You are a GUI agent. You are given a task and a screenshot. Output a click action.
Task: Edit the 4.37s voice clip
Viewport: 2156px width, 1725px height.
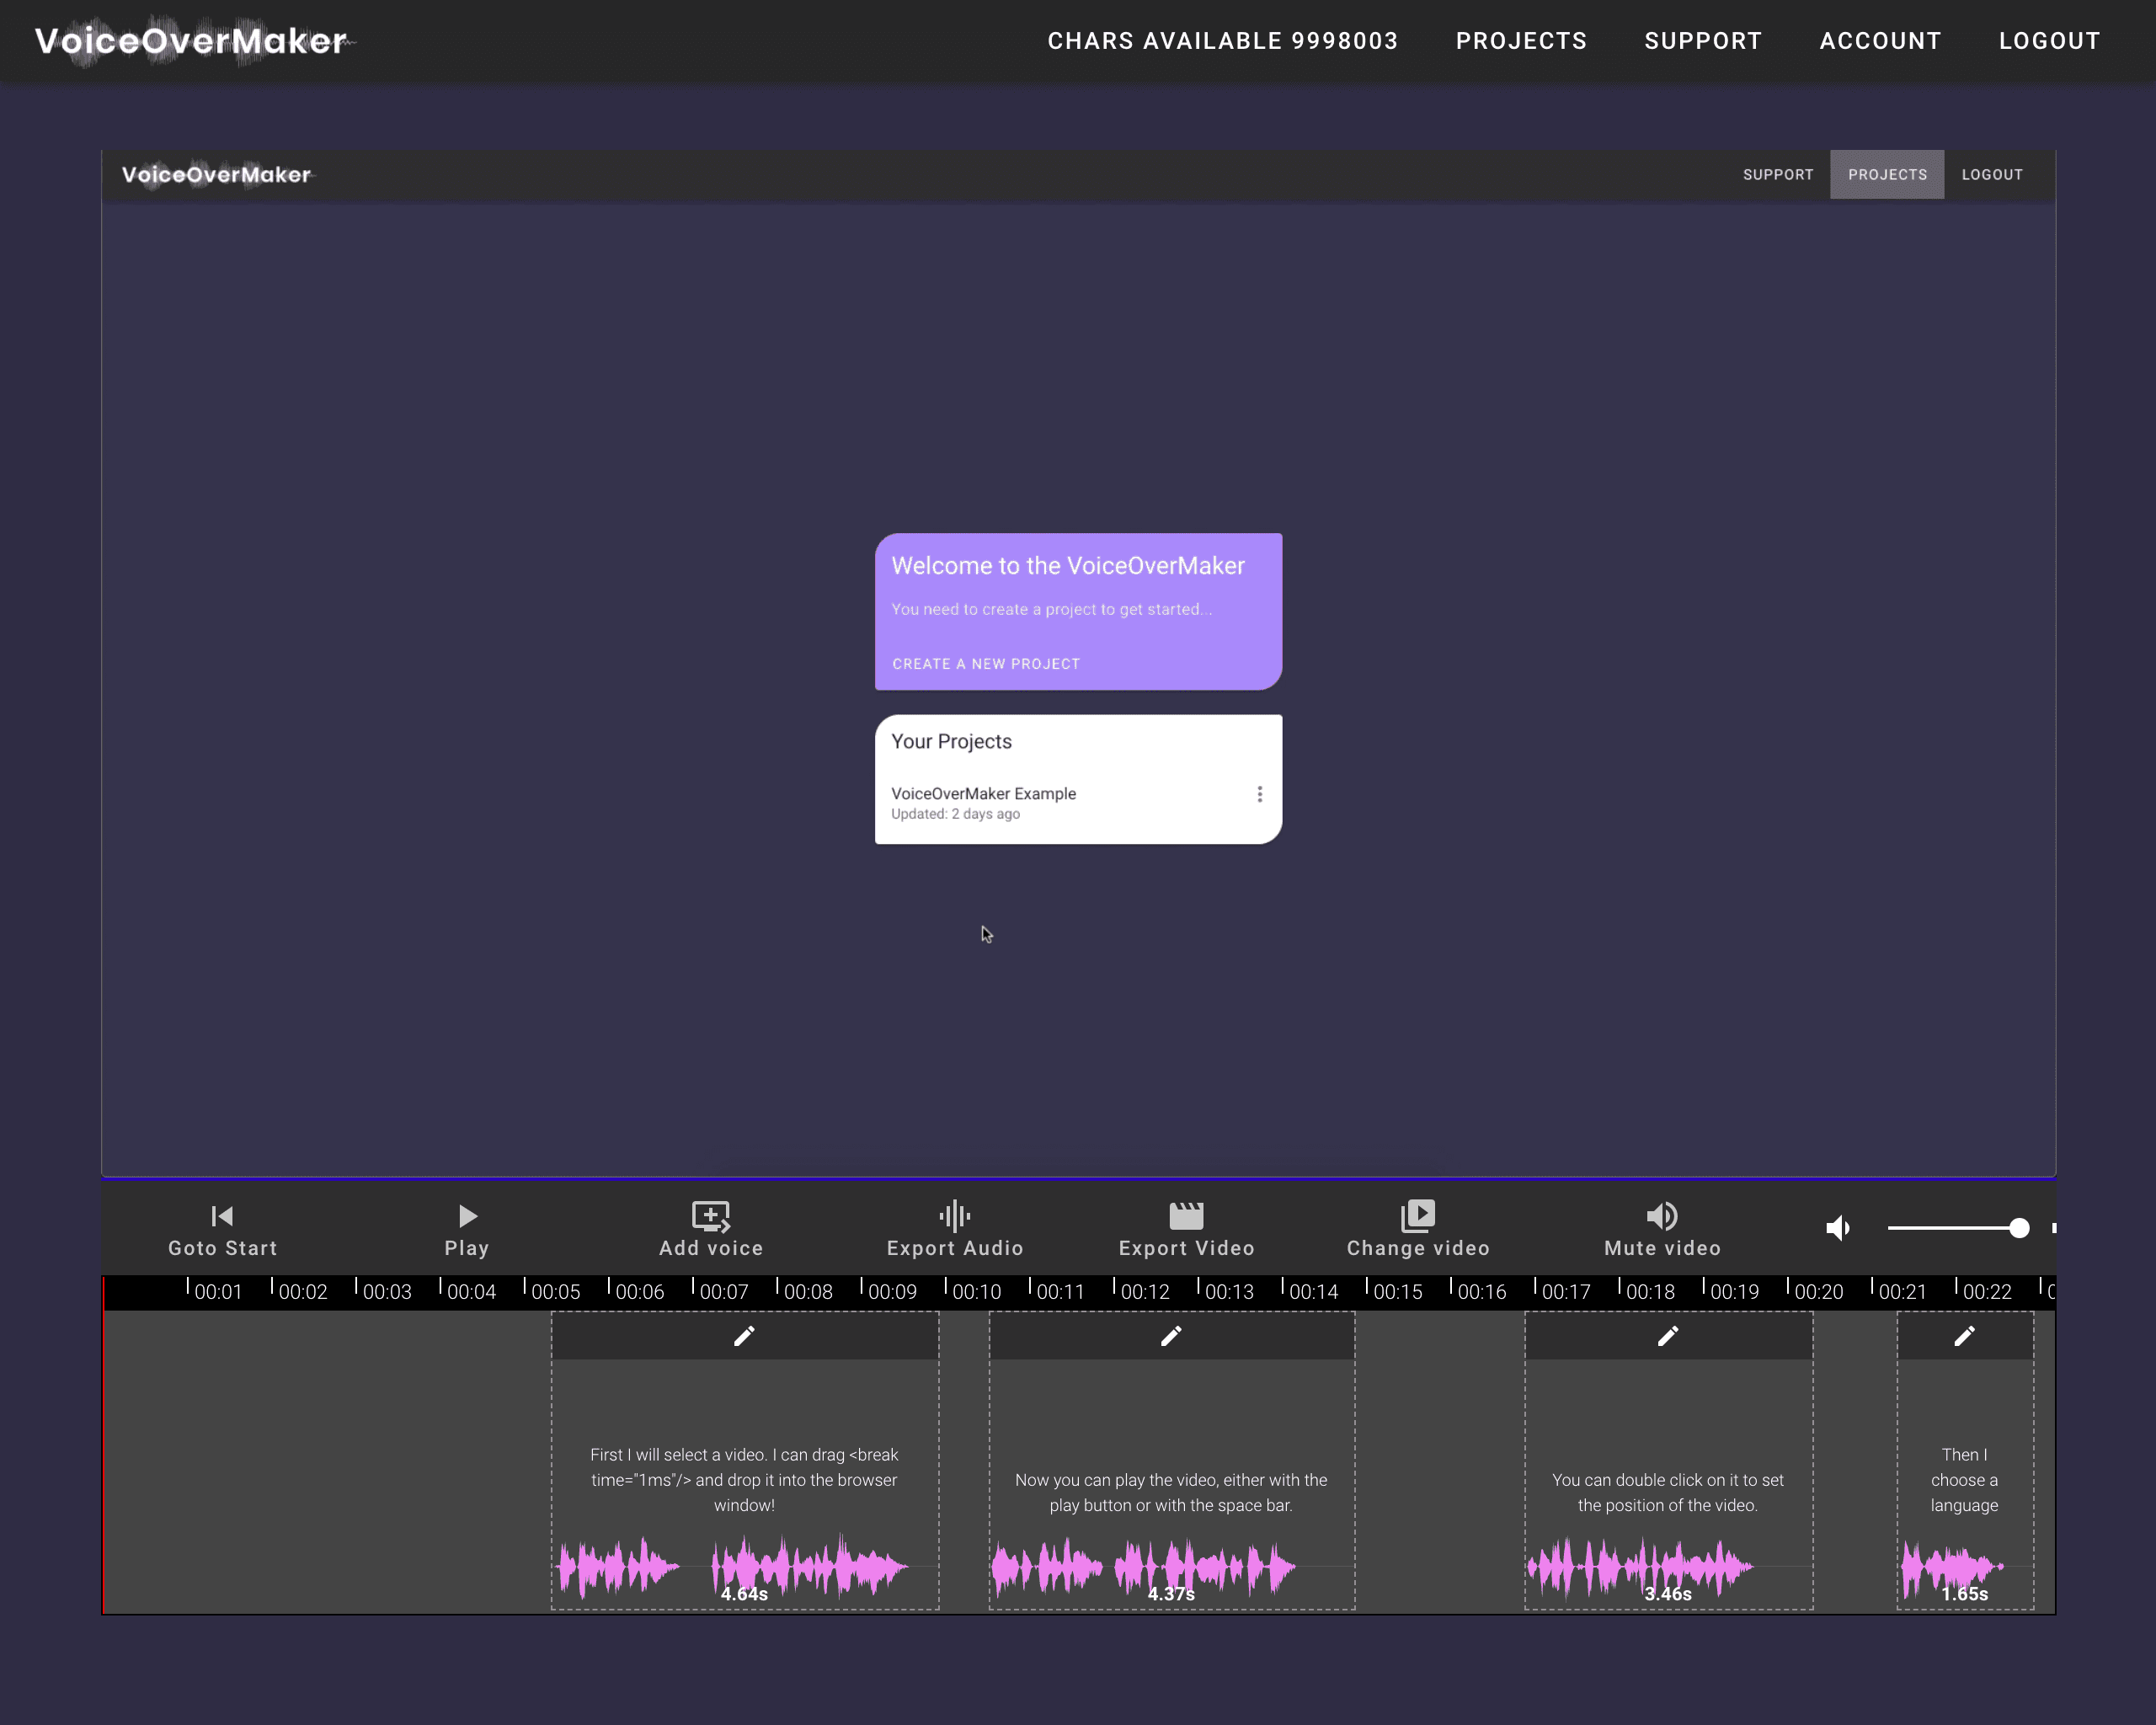pyautogui.click(x=1172, y=1336)
